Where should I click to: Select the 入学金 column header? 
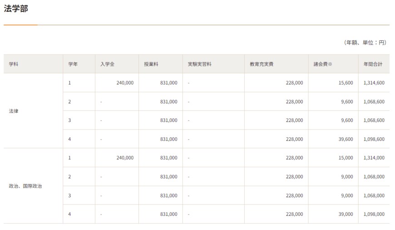tap(107, 64)
